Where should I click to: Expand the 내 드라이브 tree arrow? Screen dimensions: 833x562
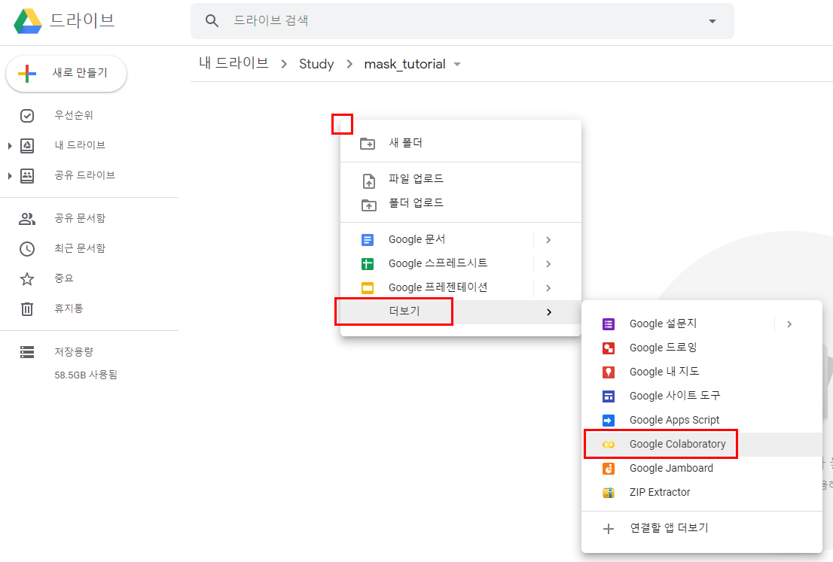(10, 145)
